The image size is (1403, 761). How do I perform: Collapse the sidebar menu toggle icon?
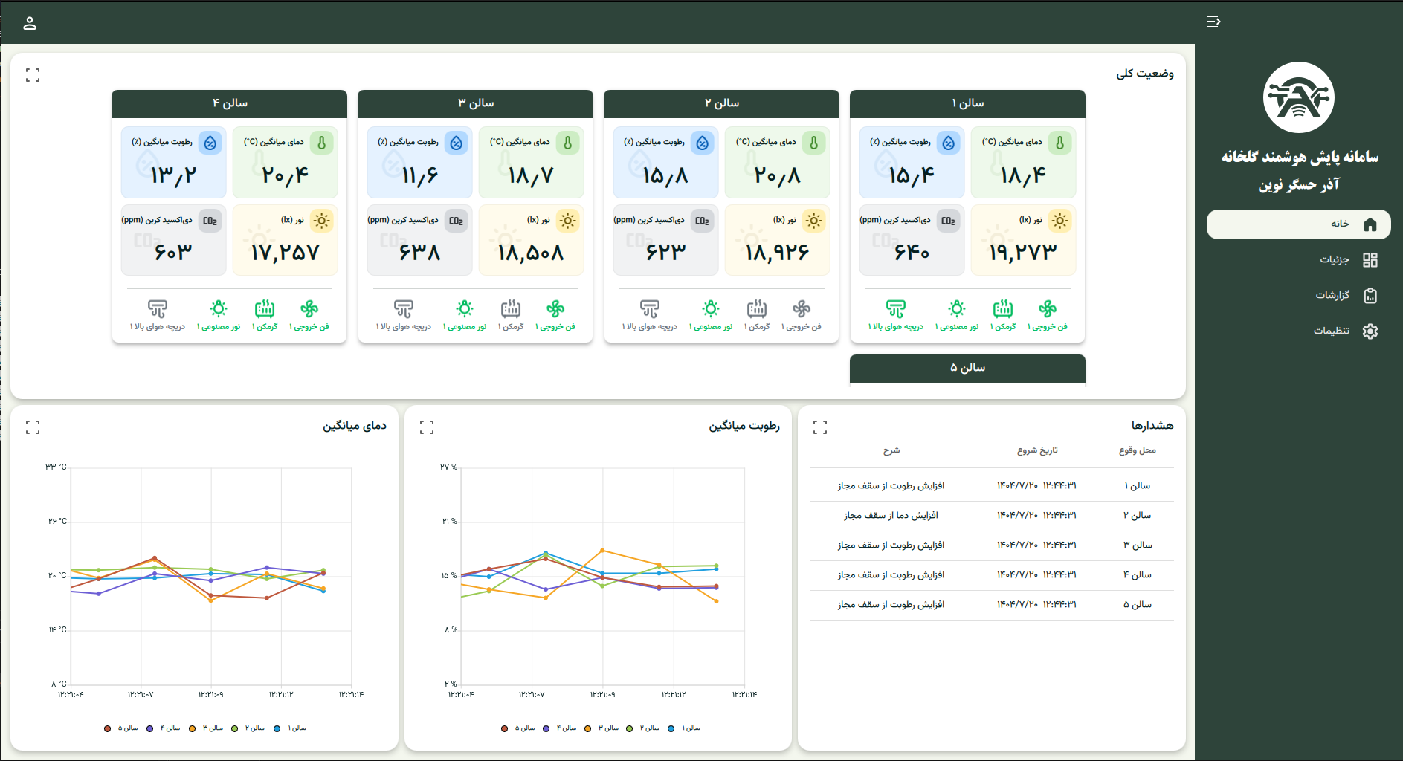1213,22
